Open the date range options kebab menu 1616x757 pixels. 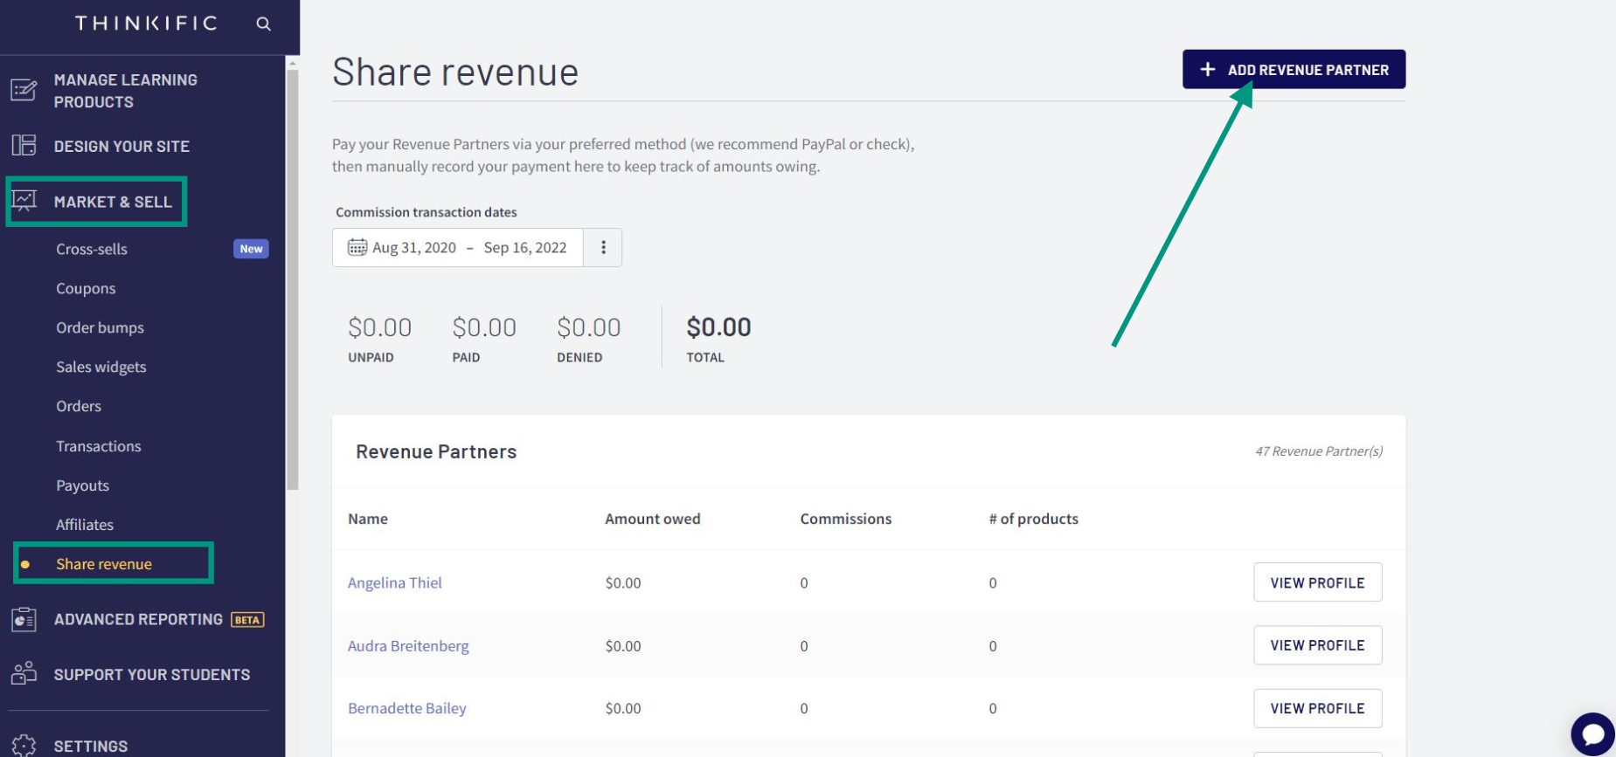(x=603, y=247)
